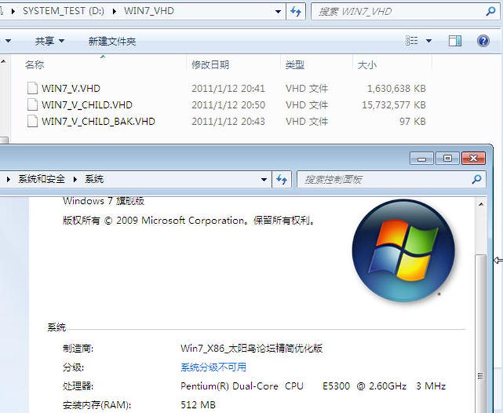The image size is (503, 413).
Task: Click the System window vertical scrollbar thumb
Action: point(480,333)
